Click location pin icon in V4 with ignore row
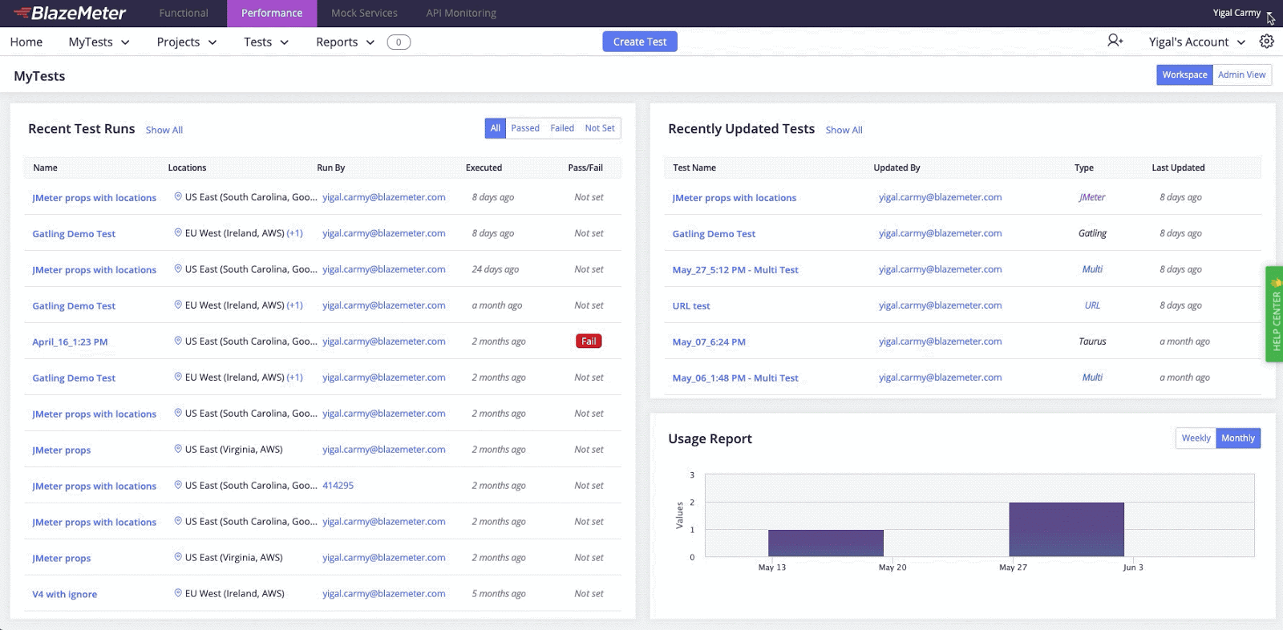 [x=178, y=593]
